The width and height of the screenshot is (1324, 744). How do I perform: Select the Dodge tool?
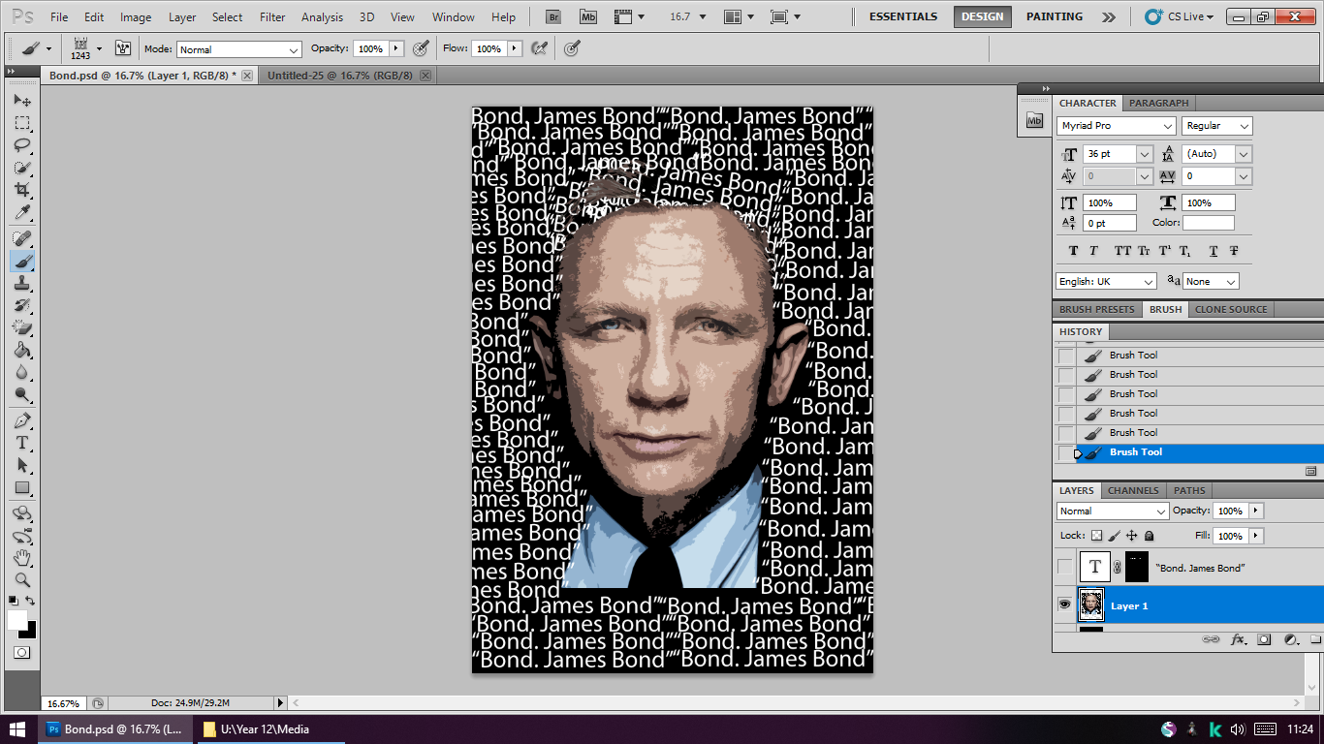(22, 394)
